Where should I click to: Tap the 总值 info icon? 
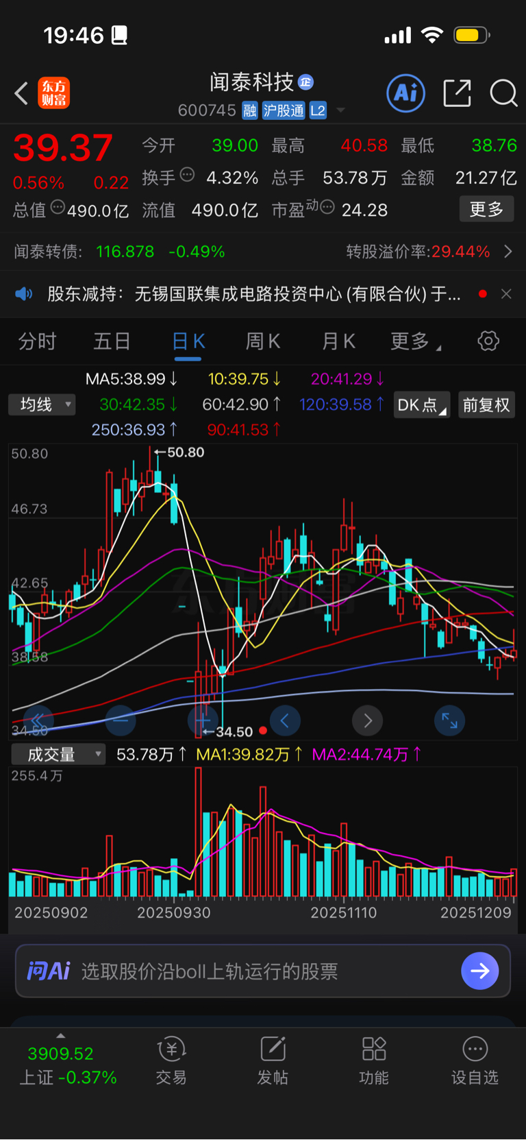58,206
